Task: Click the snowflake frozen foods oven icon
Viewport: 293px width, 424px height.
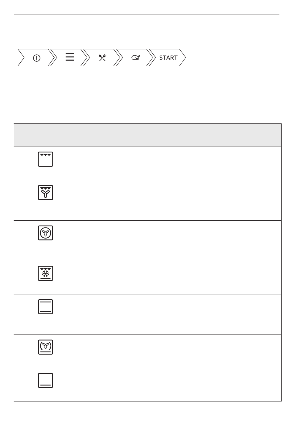Action: pyautogui.click(x=46, y=273)
